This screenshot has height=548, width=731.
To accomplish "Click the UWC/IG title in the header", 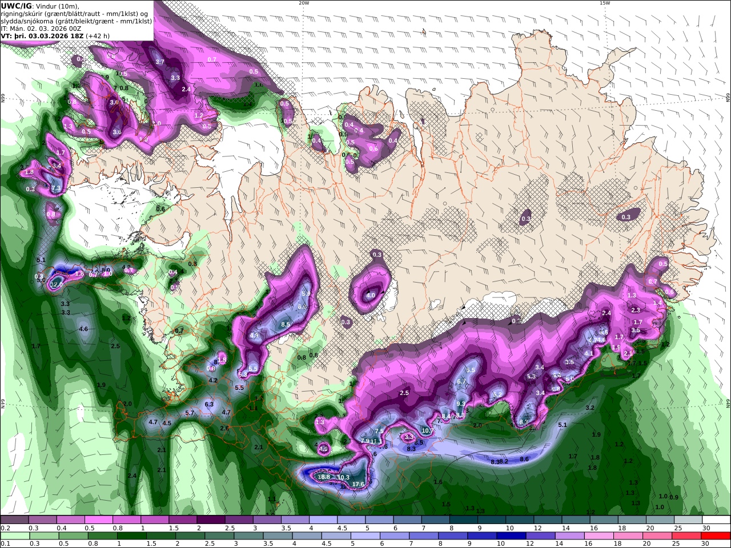I will pos(16,6).
